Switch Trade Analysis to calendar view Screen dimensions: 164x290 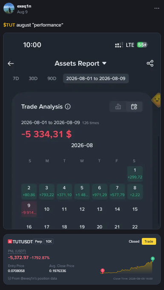[134, 107]
